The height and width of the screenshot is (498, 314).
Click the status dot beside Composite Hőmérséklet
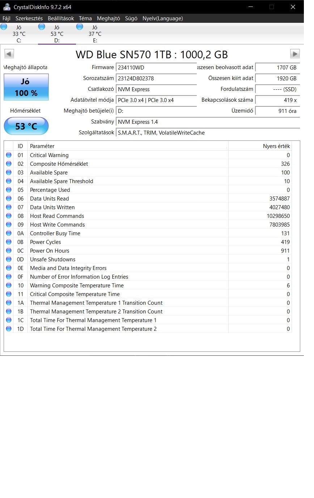coord(9,164)
